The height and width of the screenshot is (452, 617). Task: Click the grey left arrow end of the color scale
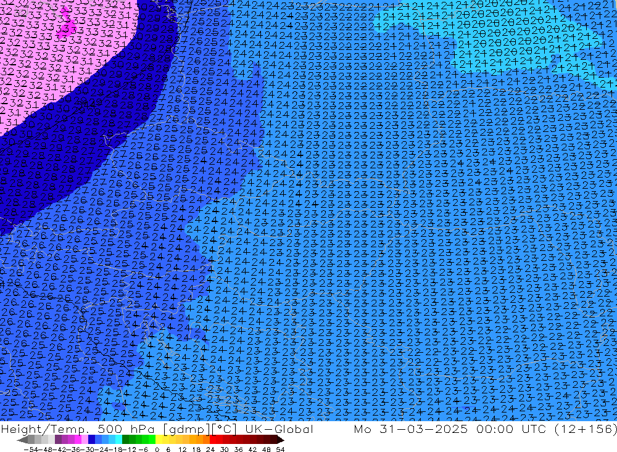tap(22, 440)
